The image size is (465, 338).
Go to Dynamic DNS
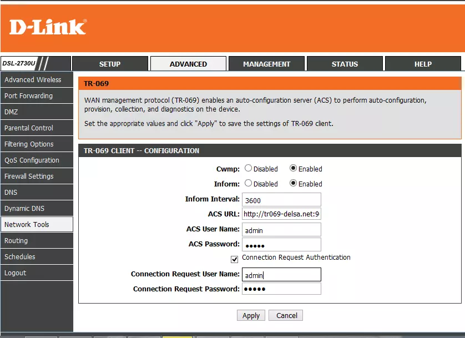point(37,208)
